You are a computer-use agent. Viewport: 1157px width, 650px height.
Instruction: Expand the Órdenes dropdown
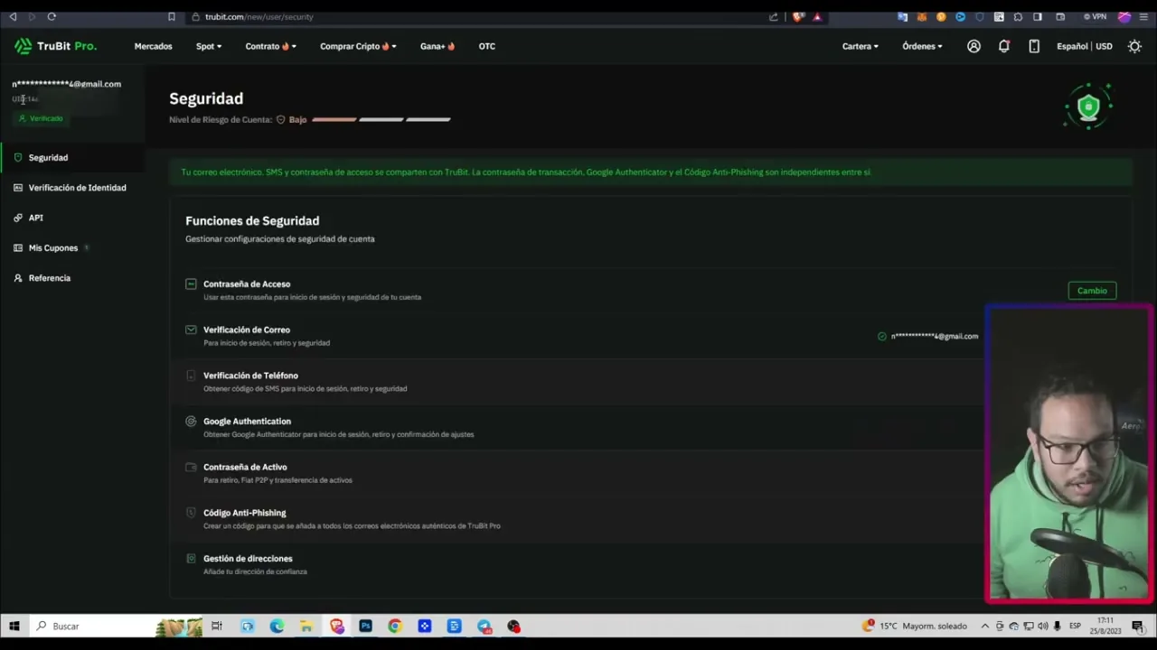point(922,46)
